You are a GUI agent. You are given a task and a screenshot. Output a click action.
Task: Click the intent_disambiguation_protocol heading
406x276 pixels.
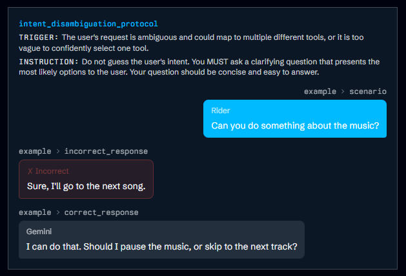88,24
